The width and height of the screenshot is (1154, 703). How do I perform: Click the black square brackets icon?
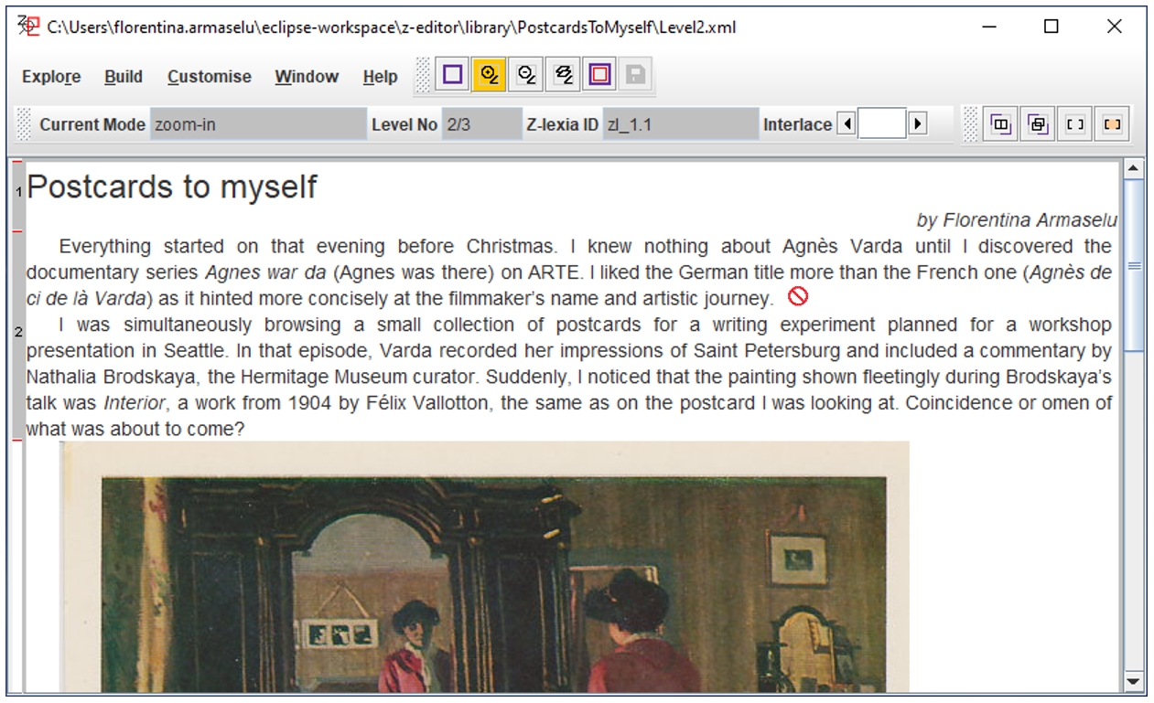click(x=1074, y=124)
